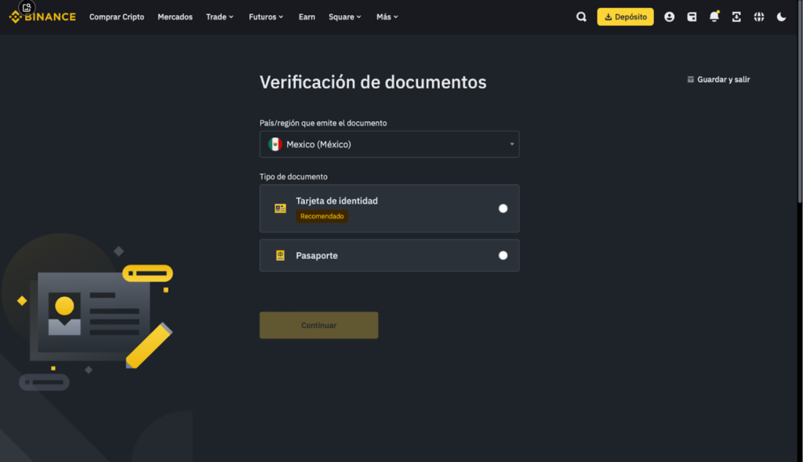
Task: Open the country dropdown showing Mexico
Action: [389, 144]
